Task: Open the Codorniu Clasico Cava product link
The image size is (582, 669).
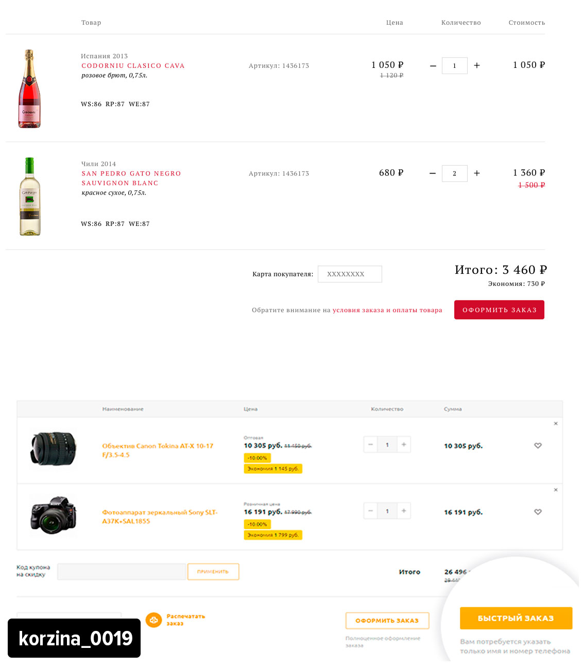Action: click(133, 66)
